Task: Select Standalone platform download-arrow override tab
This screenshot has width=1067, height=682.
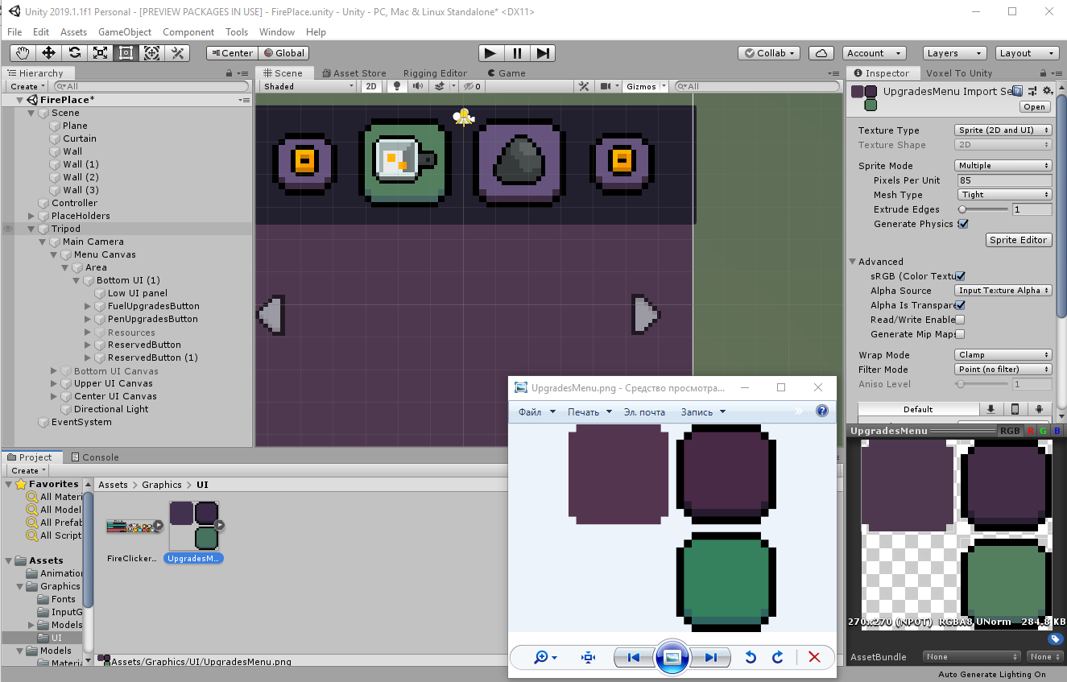Action: click(x=990, y=409)
